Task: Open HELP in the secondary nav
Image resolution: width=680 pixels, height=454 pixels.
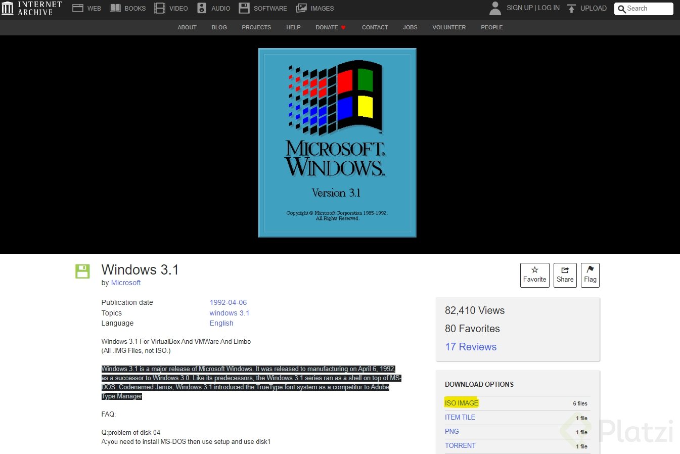Action: click(293, 27)
